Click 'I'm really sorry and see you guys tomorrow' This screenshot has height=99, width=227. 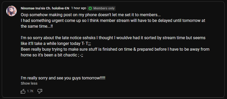63,78
